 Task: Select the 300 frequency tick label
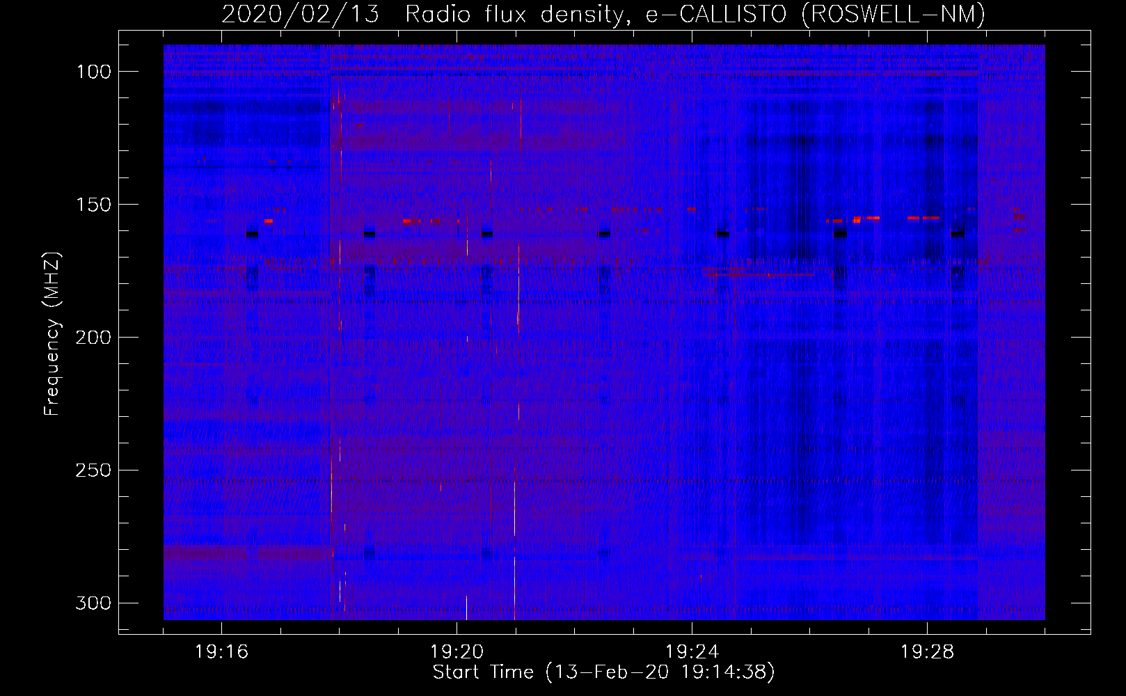93,603
